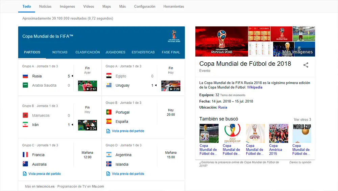
Task: Click the Rusia location link
Action: coord(223,107)
